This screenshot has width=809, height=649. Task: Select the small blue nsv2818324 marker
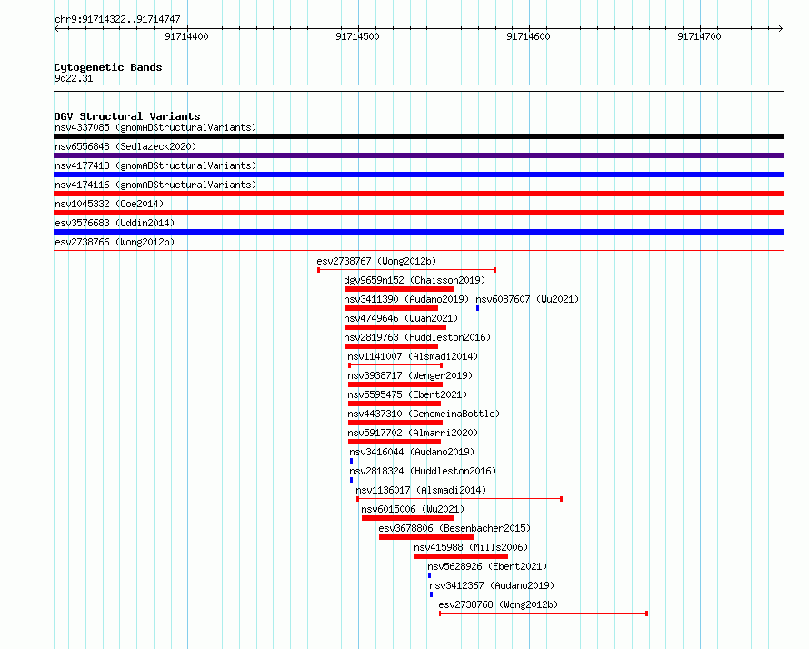point(352,480)
